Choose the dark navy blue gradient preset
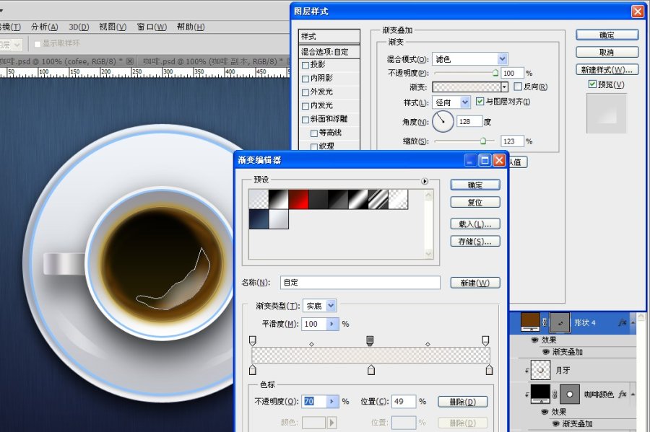650x432 pixels. click(259, 219)
